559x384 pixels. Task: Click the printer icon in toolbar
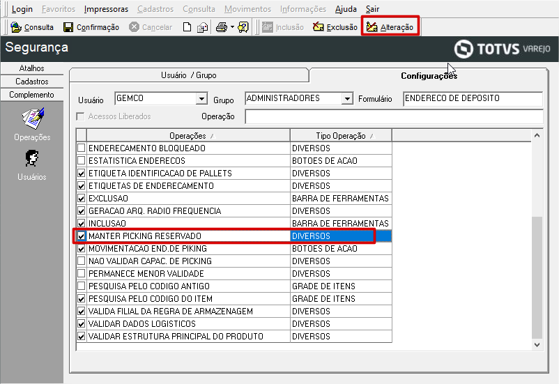222,27
